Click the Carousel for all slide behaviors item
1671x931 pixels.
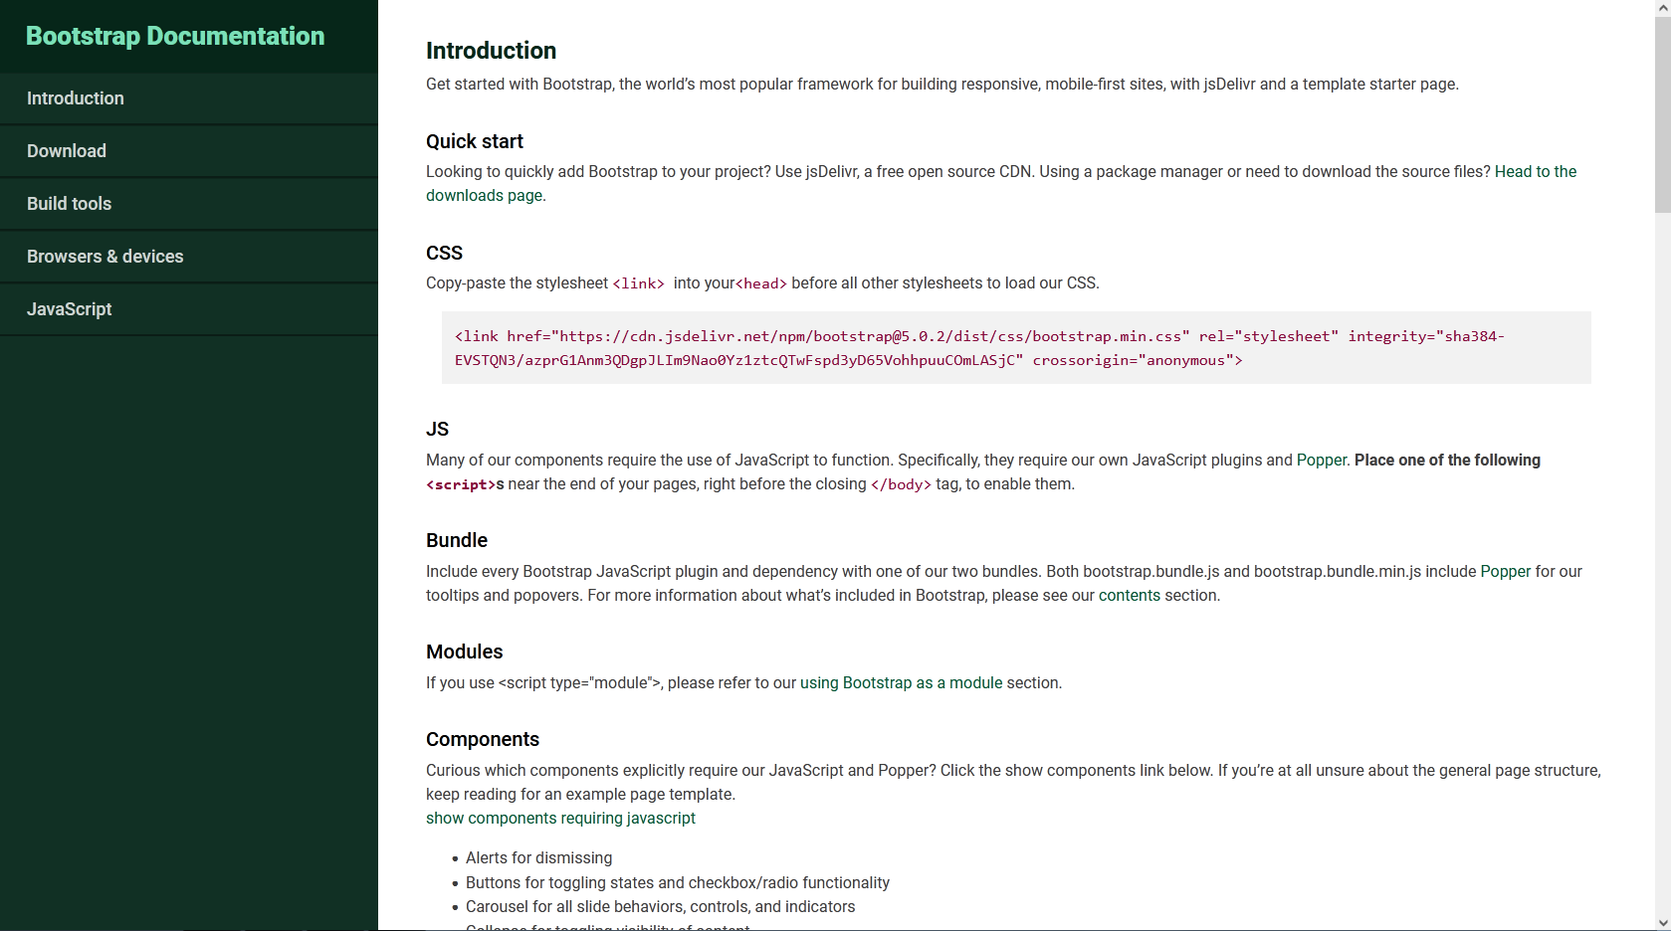tap(660, 906)
